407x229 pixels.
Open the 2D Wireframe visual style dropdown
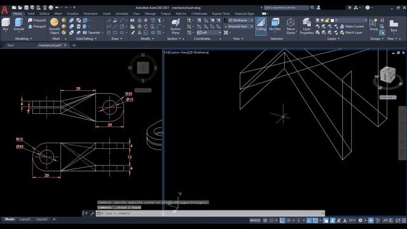coord(238,20)
